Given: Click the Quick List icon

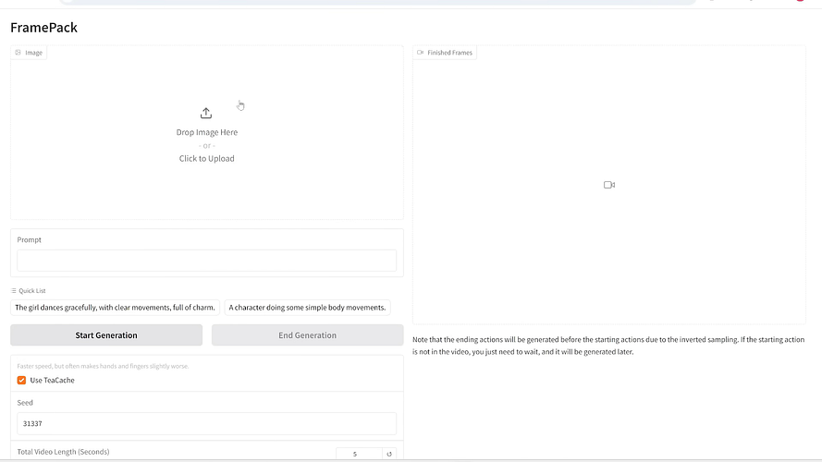Looking at the screenshot, I should (14, 291).
